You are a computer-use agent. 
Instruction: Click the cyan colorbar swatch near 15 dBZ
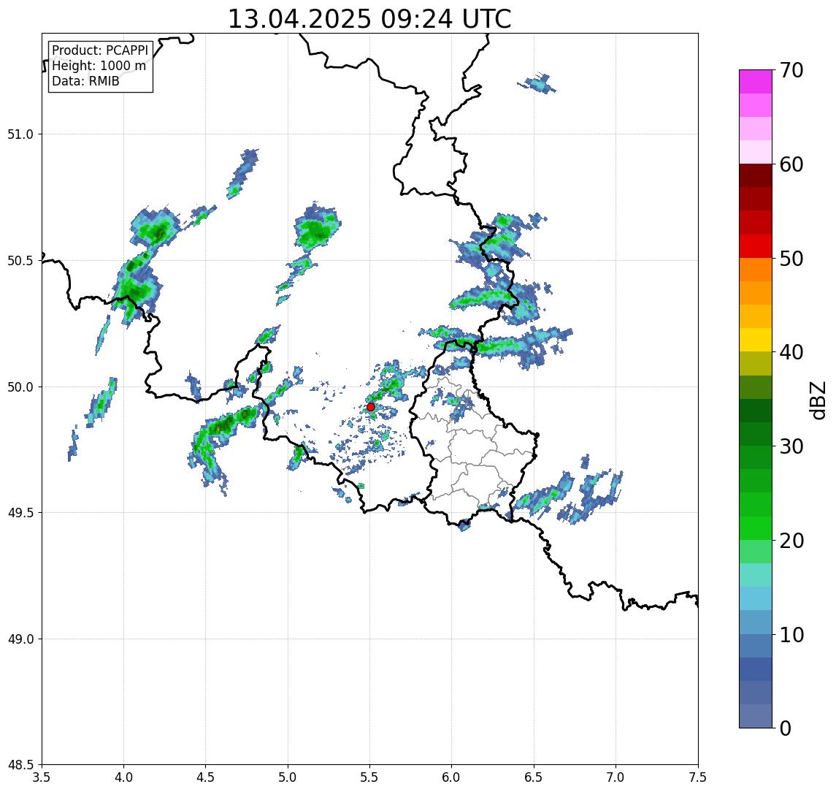tap(756, 598)
